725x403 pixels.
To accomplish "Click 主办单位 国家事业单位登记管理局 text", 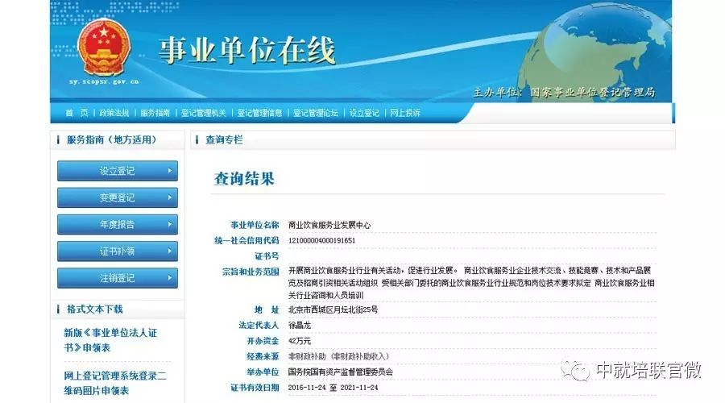I will 564,92.
